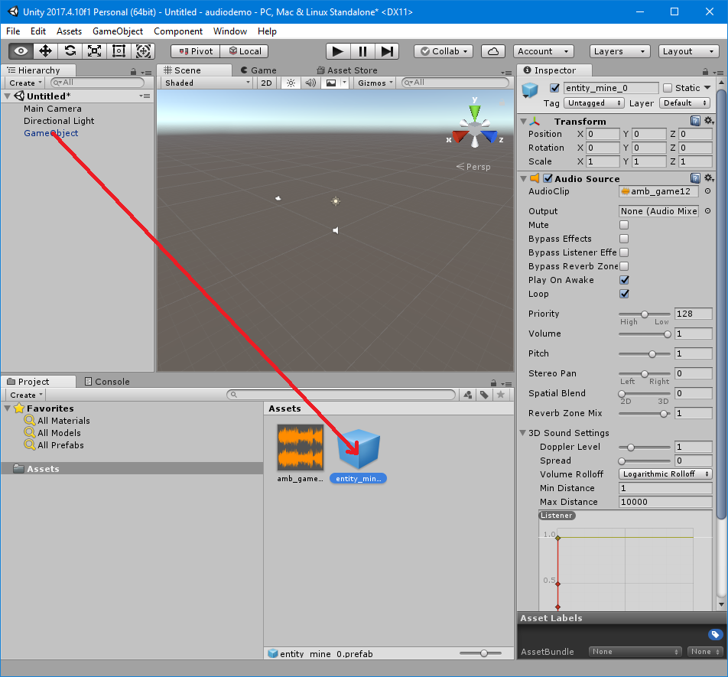Open the Layout dropdown

688,51
